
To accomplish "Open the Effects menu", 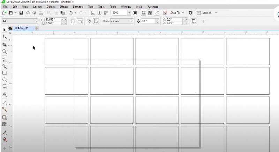I will pos(63,7).
